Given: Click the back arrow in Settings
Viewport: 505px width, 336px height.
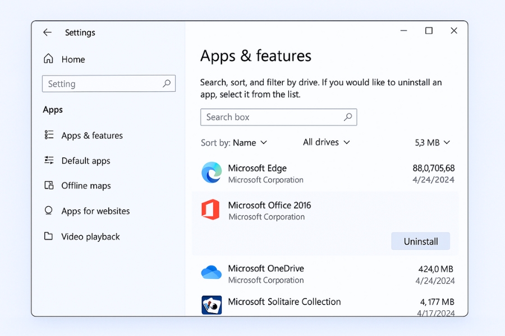Looking at the screenshot, I should coord(47,32).
